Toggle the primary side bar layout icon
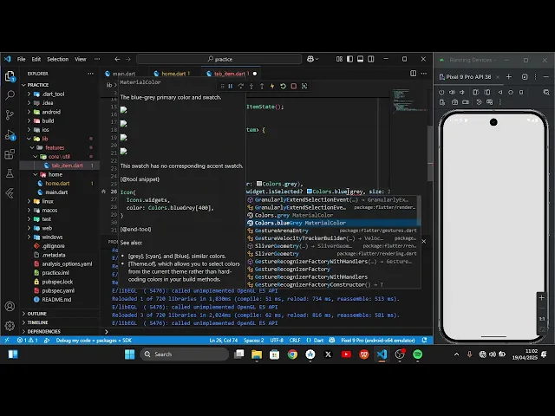Image resolution: width=555 pixels, height=416 pixels. (349, 59)
